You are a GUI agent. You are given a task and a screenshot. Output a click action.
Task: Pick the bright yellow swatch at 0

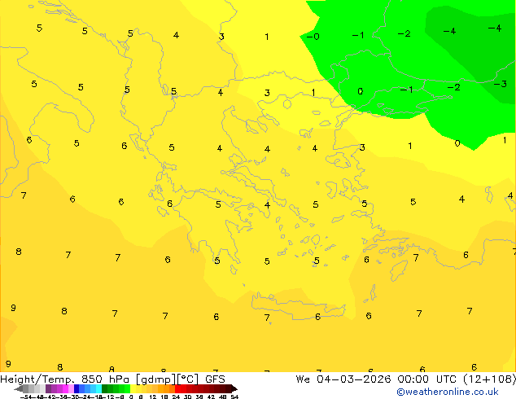pyautogui.click(x=133, y=389)
